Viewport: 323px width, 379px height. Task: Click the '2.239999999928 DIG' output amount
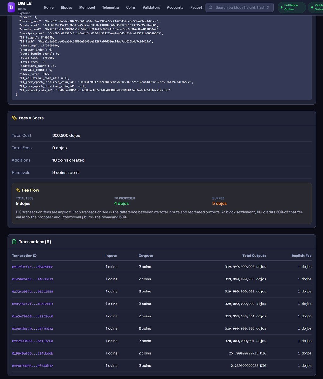click(248, 366)
